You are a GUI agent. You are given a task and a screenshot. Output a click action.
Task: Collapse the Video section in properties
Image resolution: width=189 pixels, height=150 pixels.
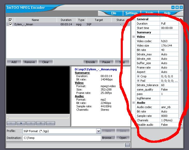(x=134, y=36)
